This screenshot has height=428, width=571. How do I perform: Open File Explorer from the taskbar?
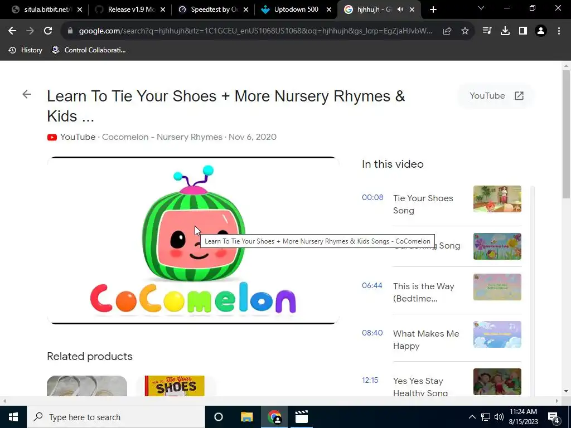tap(246, 417)
